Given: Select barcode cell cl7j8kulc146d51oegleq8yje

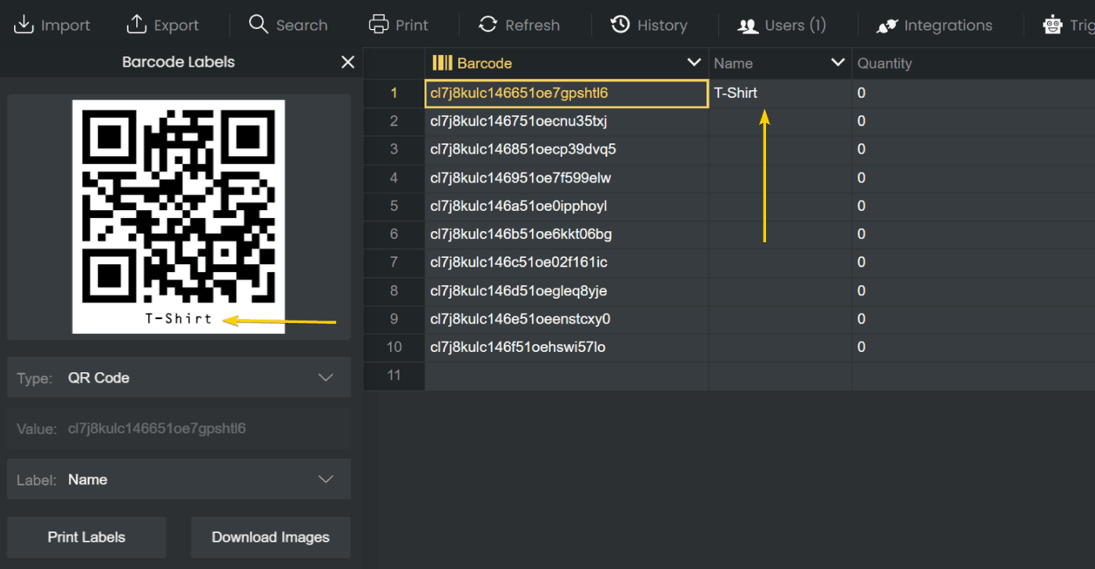Looking at the screenshot, I should coord(567,291).
